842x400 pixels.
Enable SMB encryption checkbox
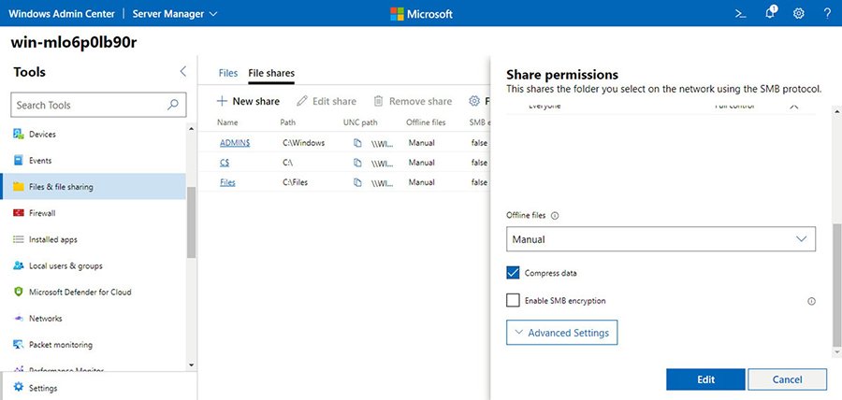[x=513, y=301]
